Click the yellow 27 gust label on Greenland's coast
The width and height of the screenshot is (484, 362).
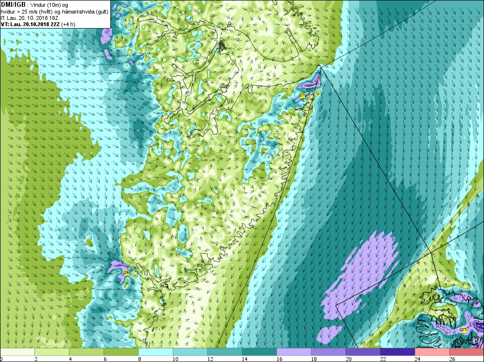pyautogui.click(x=302, y=95)
